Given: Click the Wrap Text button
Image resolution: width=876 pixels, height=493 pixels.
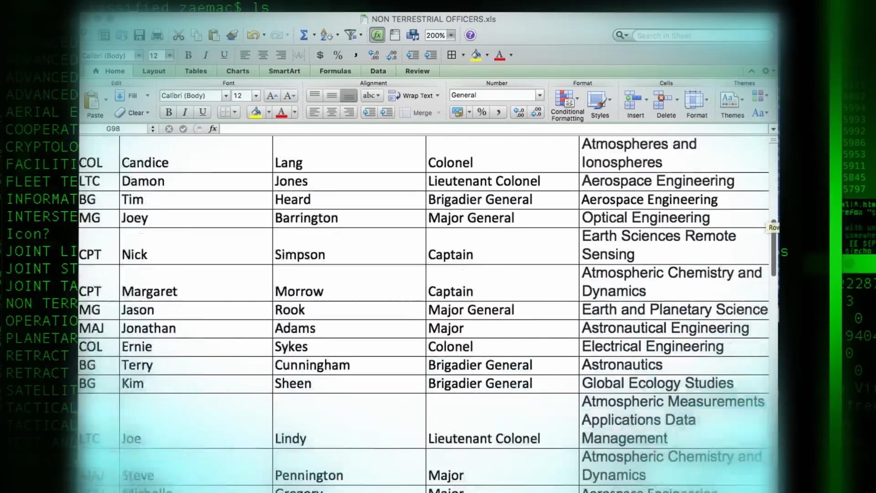Looking at the screenshot, I should pos(413,95).
